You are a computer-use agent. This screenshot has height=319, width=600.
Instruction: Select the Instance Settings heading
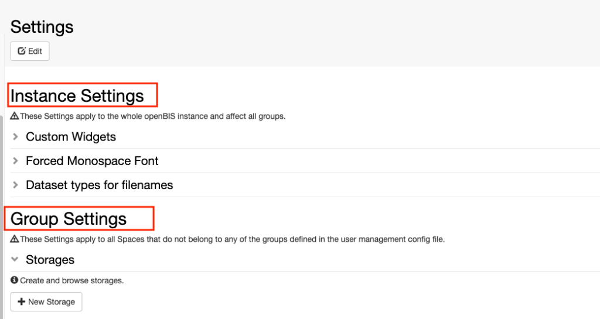coord(77,95)
